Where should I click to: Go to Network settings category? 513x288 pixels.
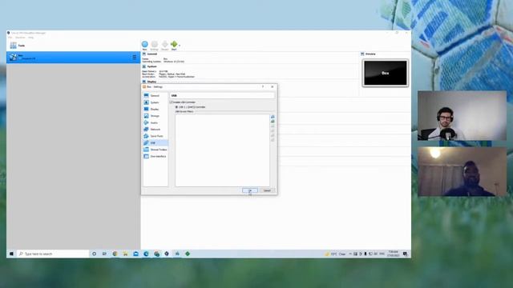pos(156,130)
